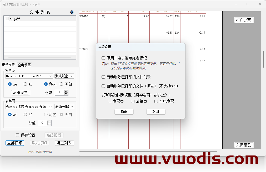Switch invoice printing to 黑白 mode
Image resolution: width=266 pixels, height=172 pixels.
tap(62, 84)
